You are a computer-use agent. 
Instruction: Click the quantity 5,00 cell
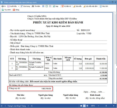click(x=78, y=64)
